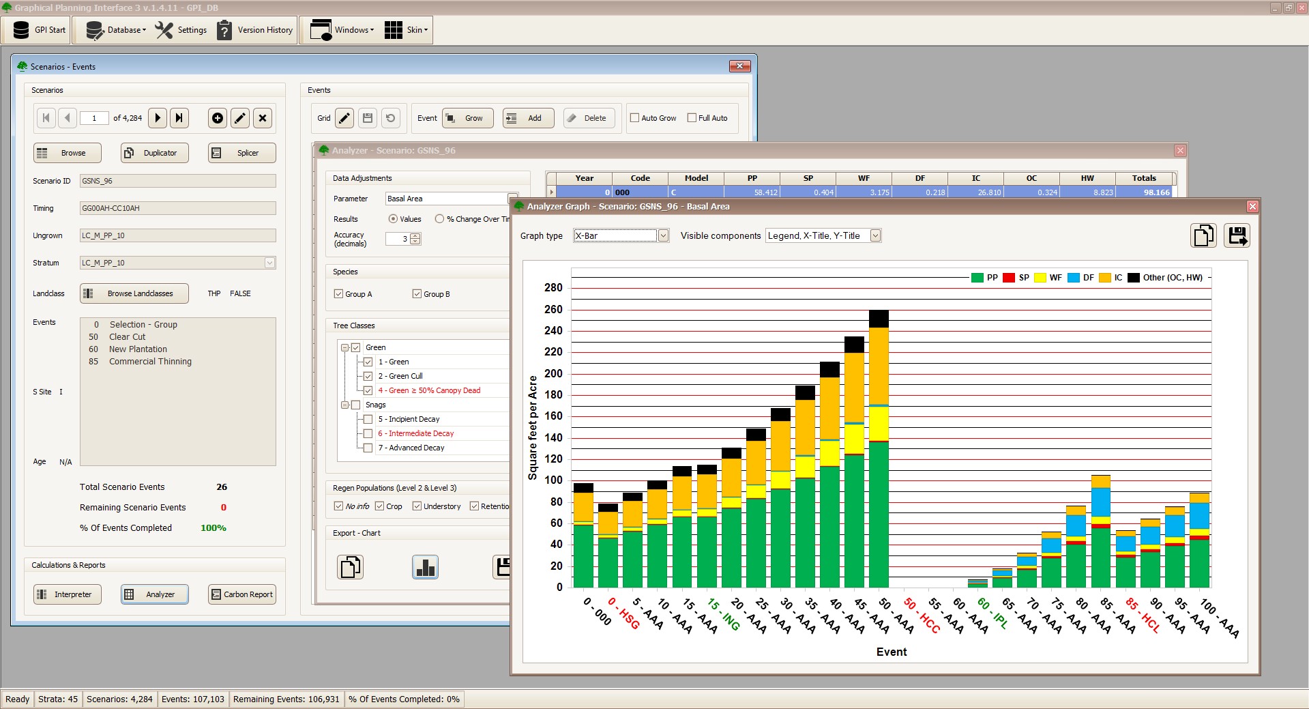Enable the Auto Grow checkbox
The height and width of the screenshot is (709, 1309).
(x=634, y=118)
